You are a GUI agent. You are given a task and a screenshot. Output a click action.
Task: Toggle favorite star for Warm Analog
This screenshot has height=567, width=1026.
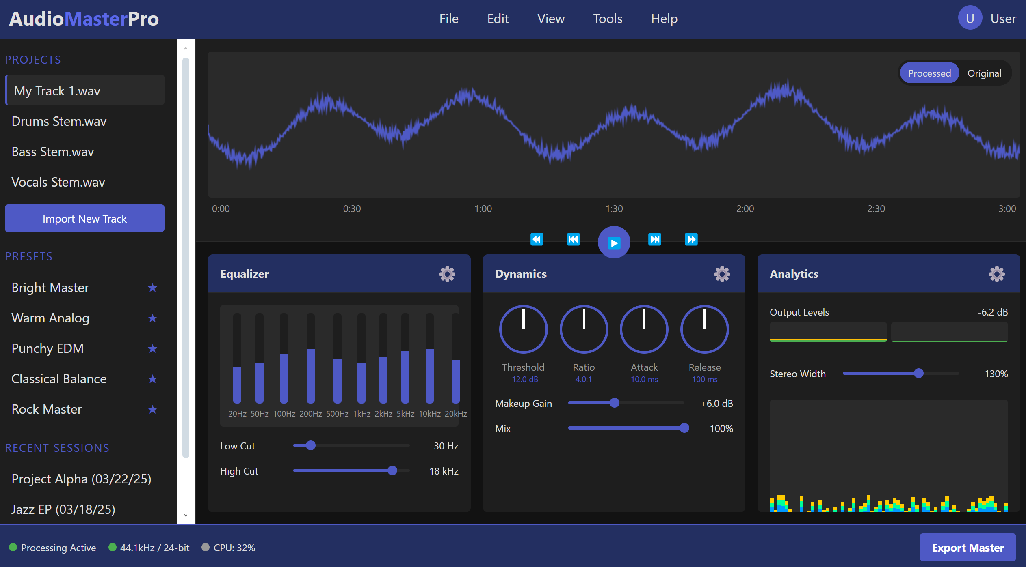click(x=152, y=318)
